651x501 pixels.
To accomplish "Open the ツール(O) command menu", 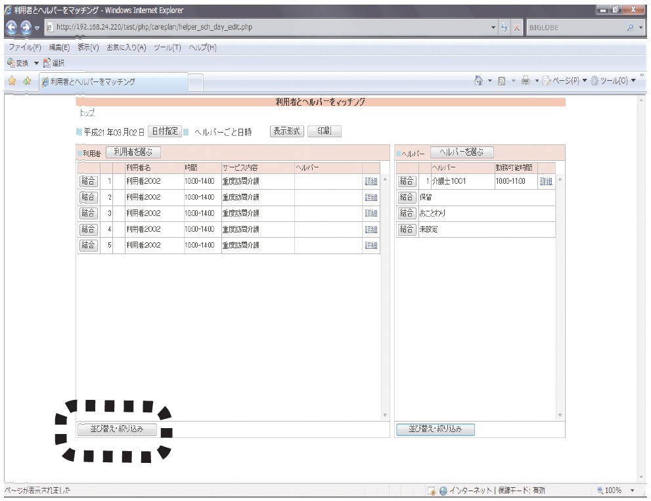I will [x=613, y=81].
